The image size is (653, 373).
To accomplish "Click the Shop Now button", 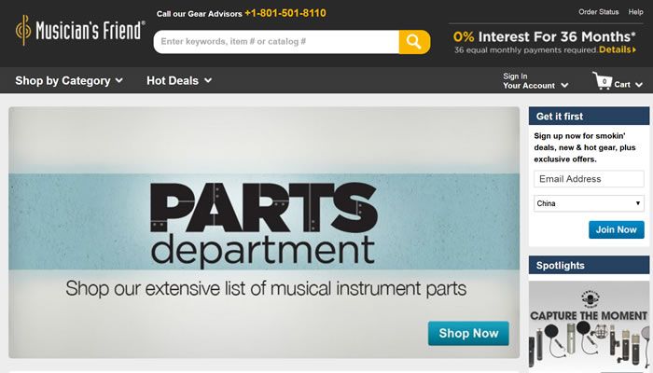I will click(x=468, y=333).
